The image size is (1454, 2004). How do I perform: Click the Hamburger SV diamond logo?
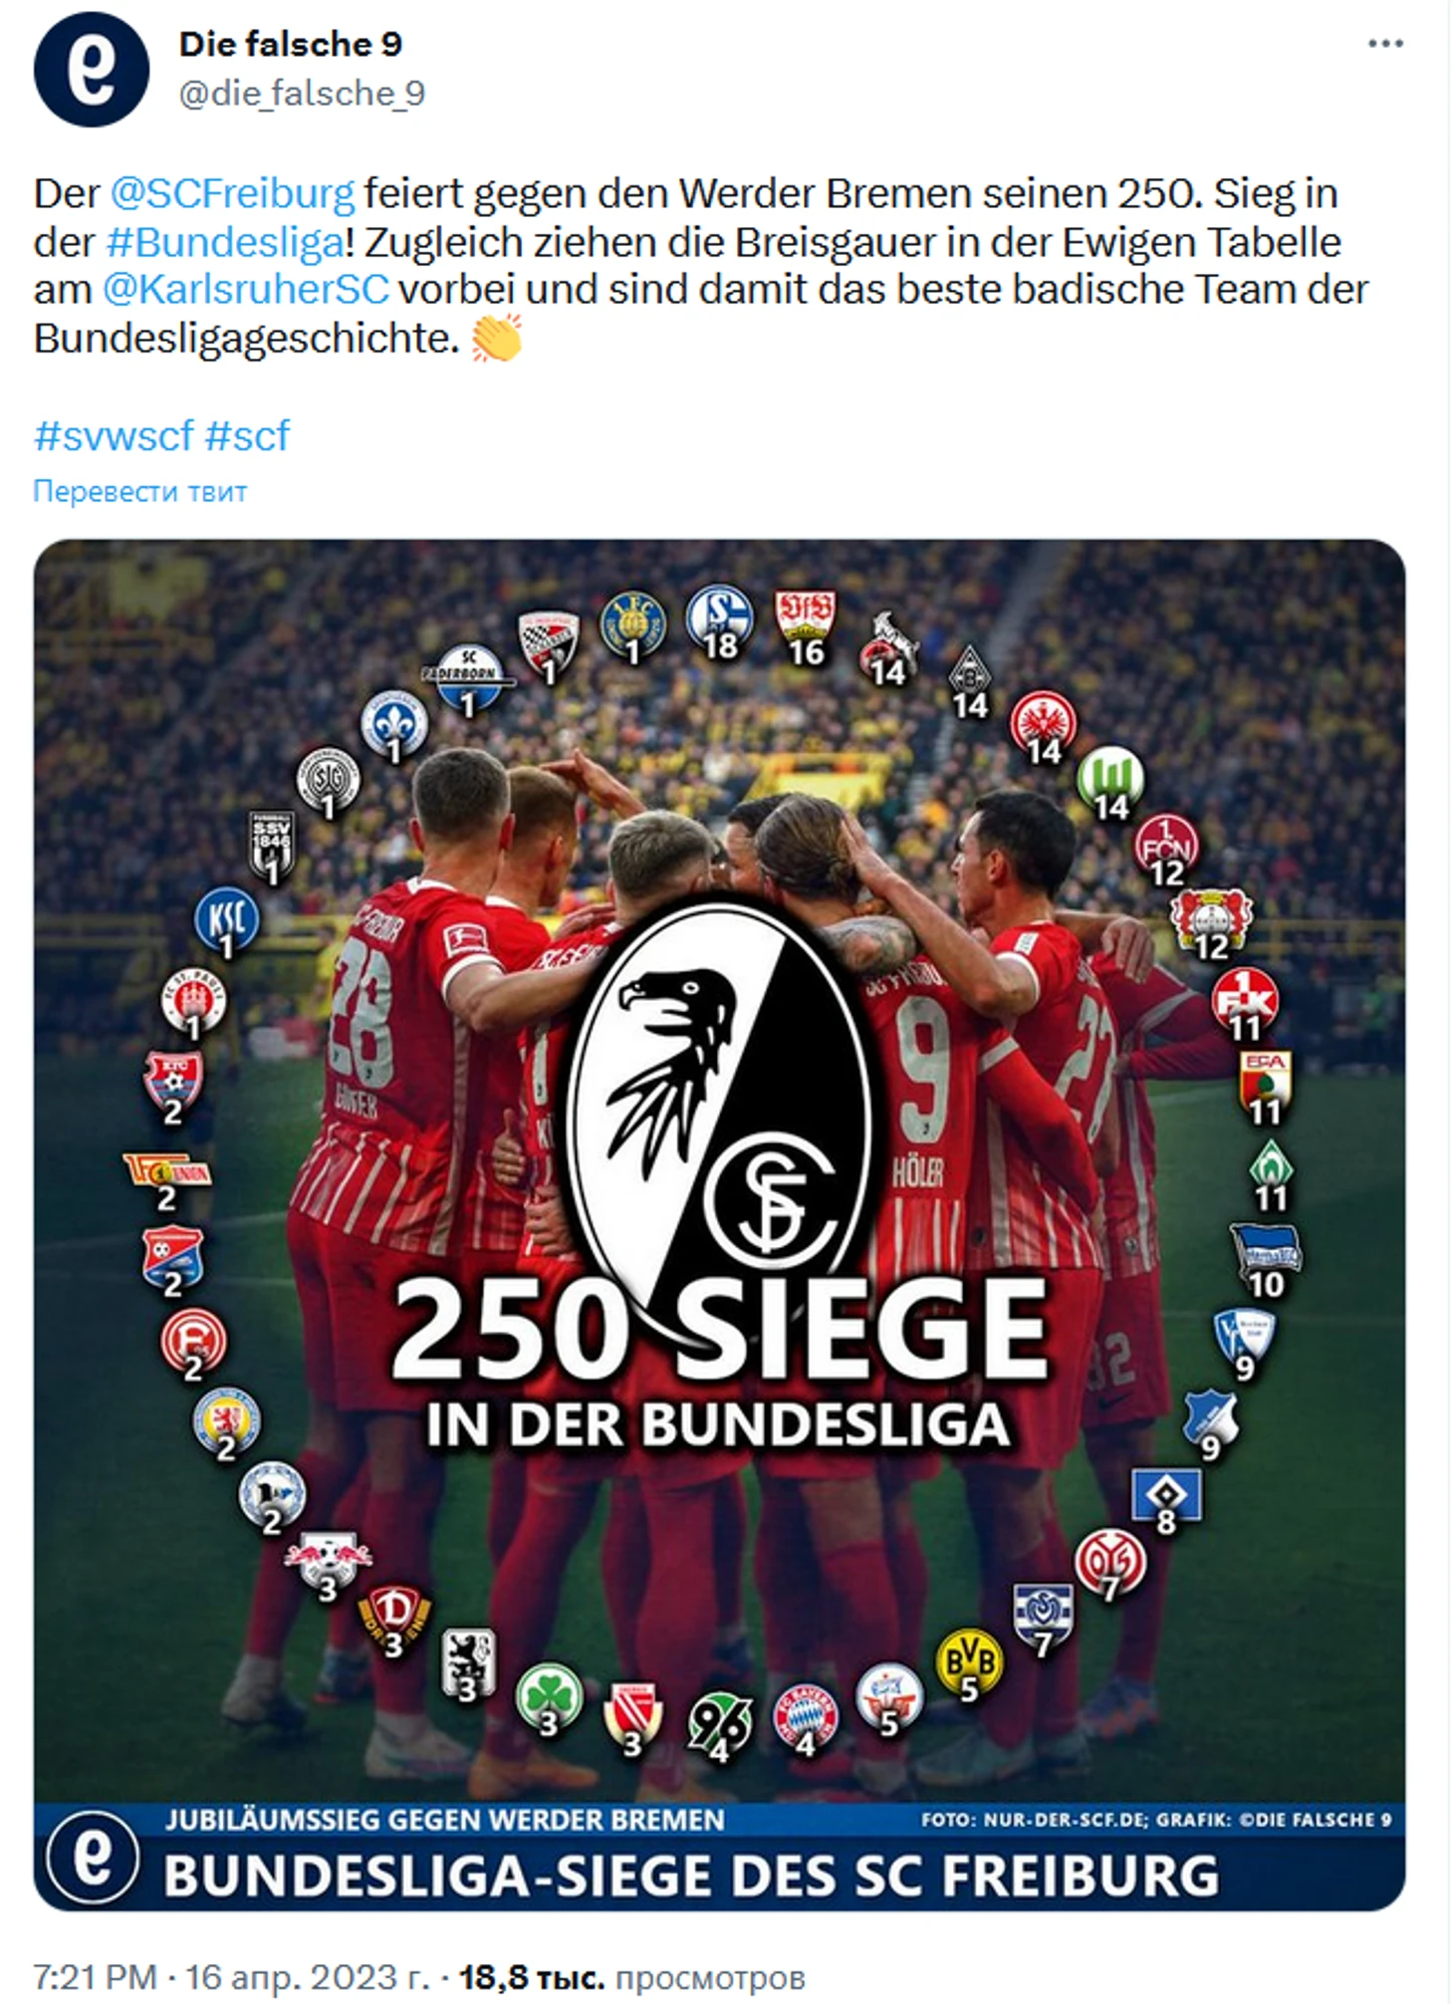1166,1500
